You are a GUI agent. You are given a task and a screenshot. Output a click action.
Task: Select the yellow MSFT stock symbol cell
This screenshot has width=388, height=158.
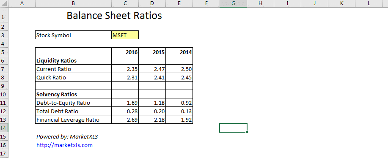(x=125, y=35)
